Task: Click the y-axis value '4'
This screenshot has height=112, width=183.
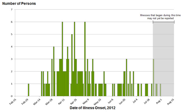Action: click(x=12, y=47)
